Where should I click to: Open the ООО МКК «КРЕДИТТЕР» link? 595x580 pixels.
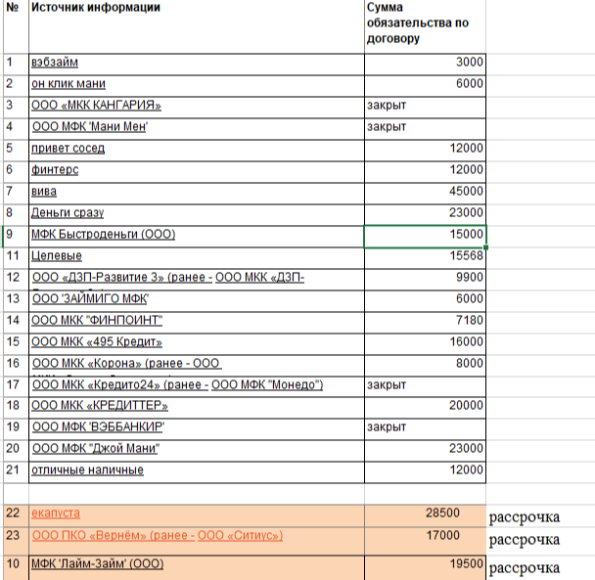(x=100, y=406)
